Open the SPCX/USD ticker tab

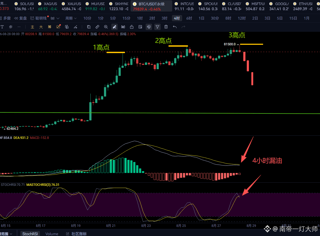[208, 6]
